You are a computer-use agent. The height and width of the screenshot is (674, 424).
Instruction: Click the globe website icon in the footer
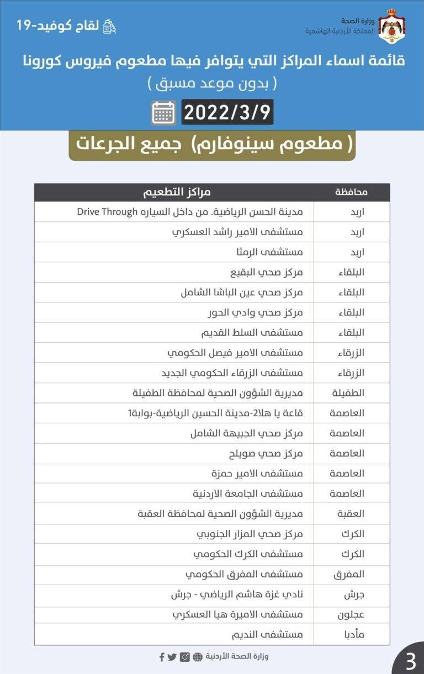[198, 657]
